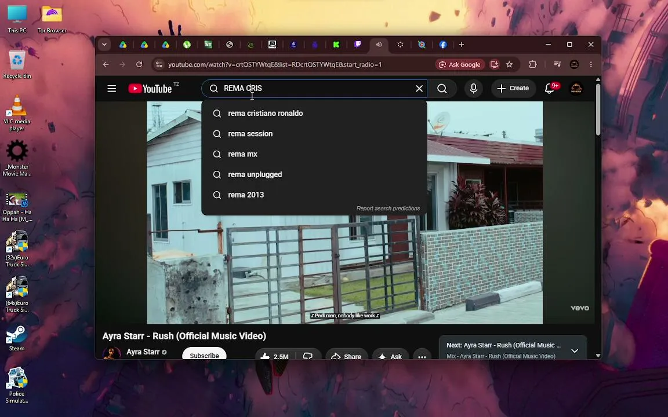
Task: Open the (64x)Euro Truck Simulator shortcut
Action: click(x=17, y=294)
